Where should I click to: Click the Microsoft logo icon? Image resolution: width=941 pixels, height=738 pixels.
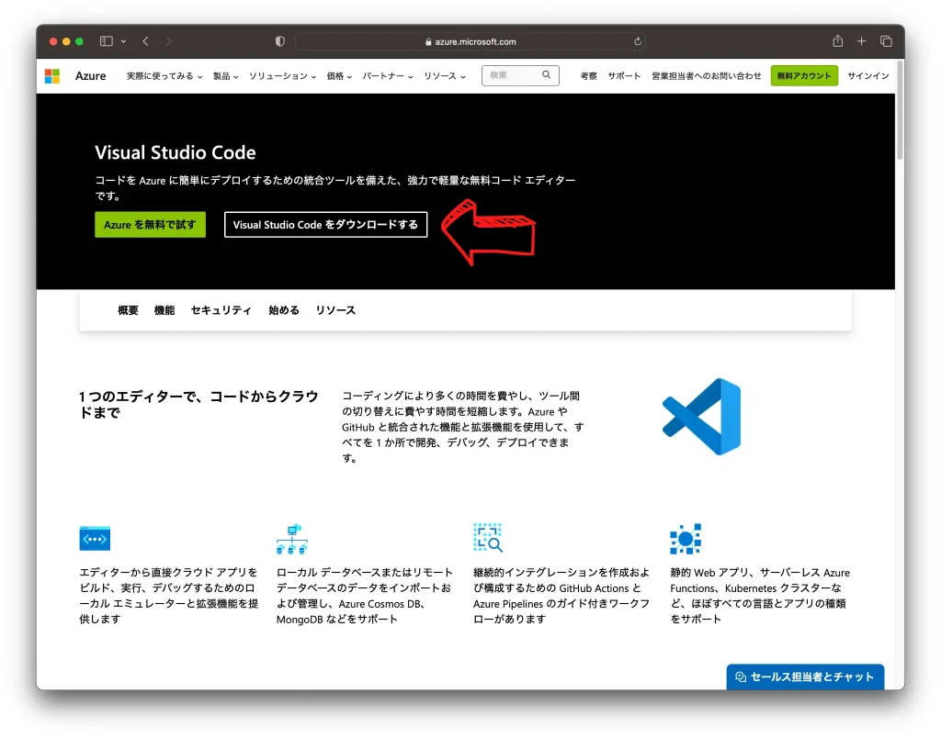(52, 75)
